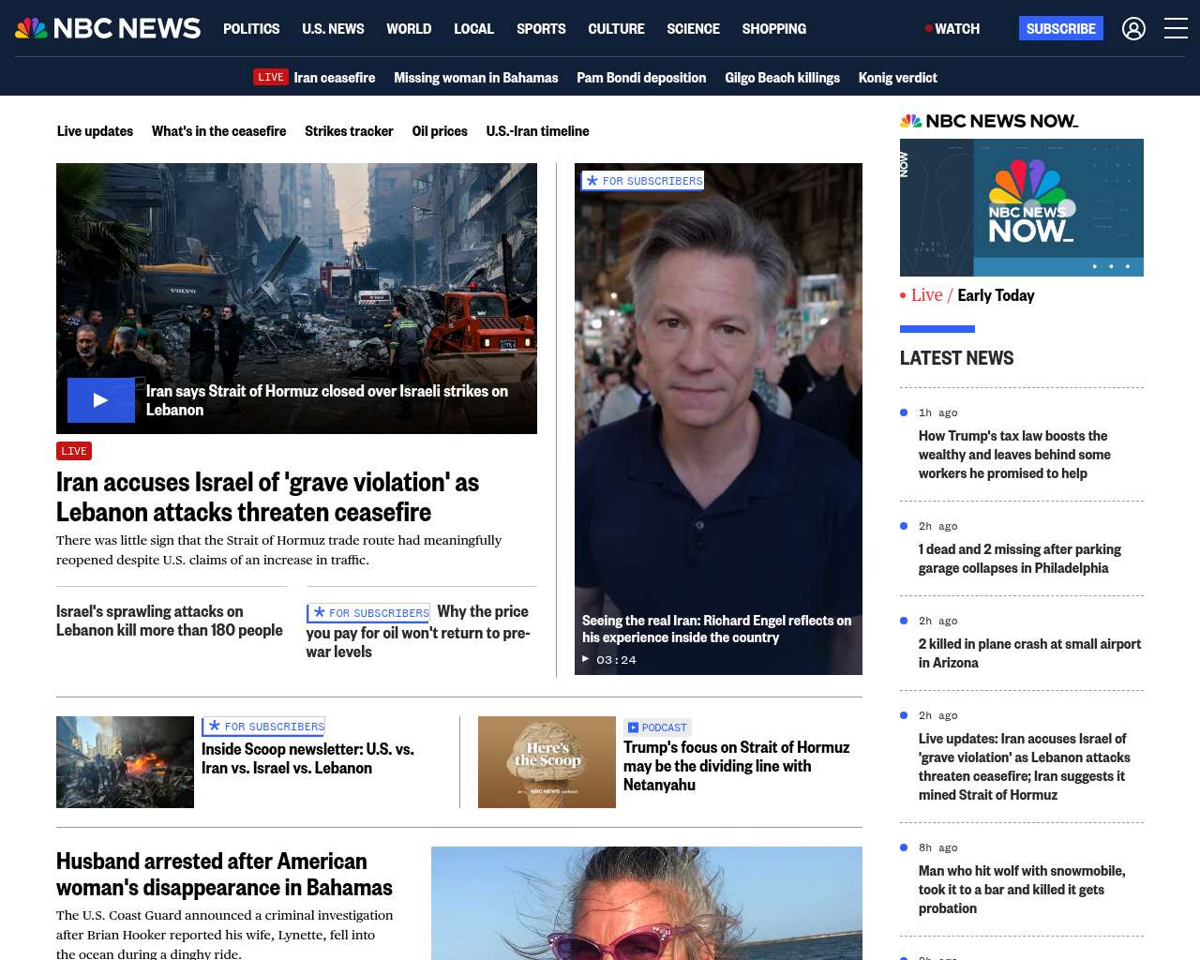Click the red LIVE badge in trending bar
Image resolution: width=1200 pixels, height=960 pixels.
click(271, 78)
